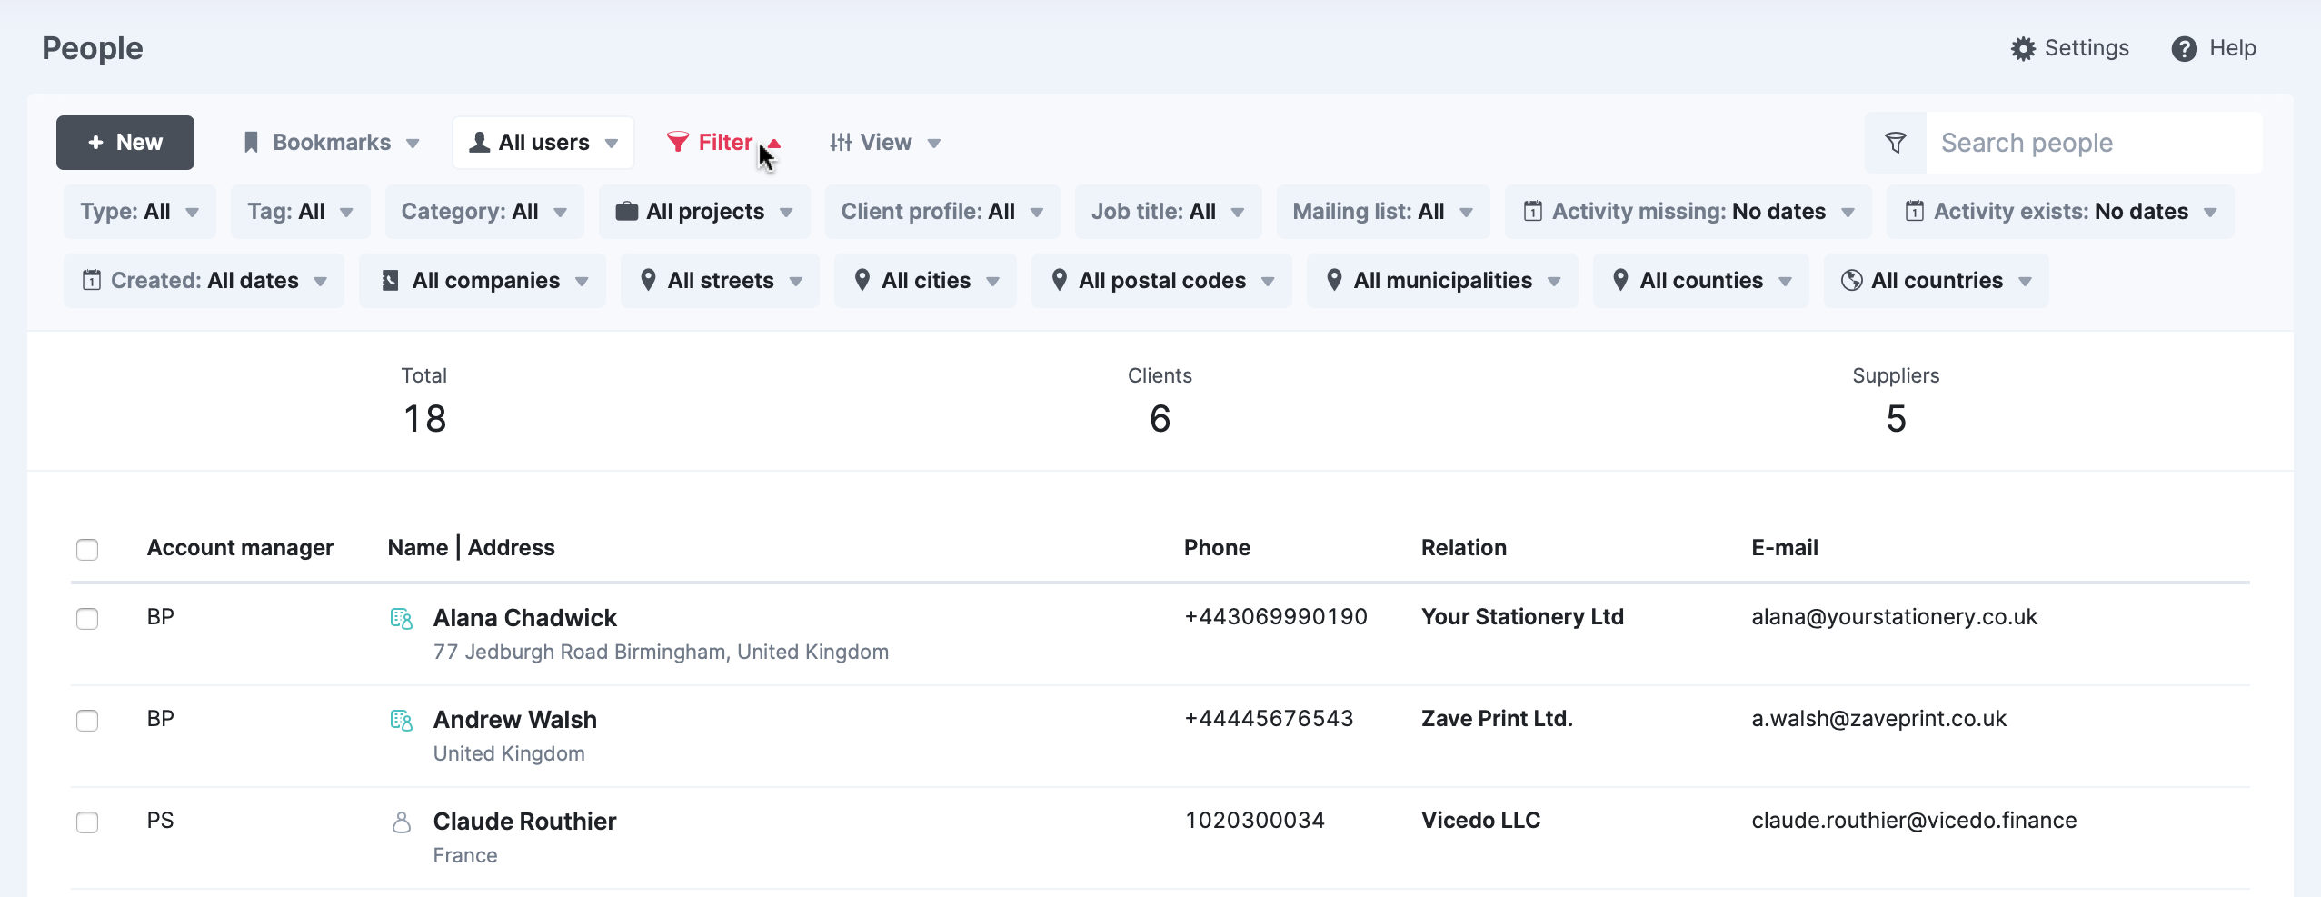Open the Tag: All dropdown
2321x897 pixels.
click(x=301, y=212)
